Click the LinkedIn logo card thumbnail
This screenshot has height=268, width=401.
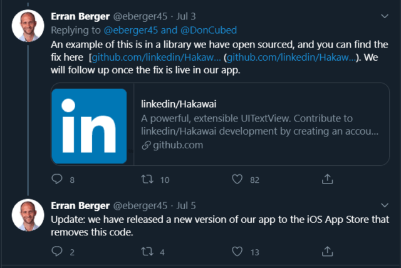88,124
